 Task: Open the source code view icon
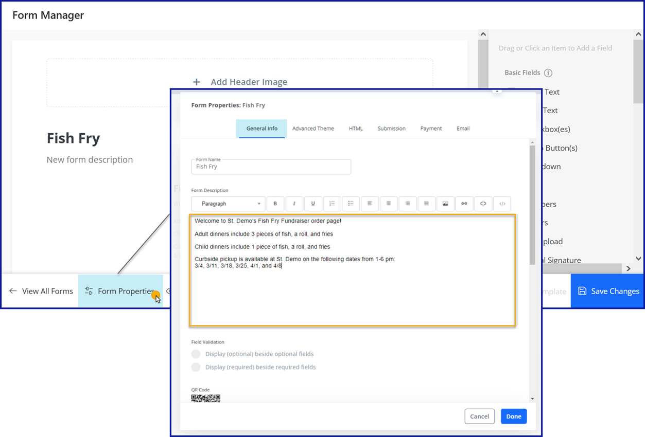click(502, 204)
